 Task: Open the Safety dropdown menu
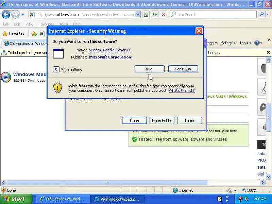(228, 43)
